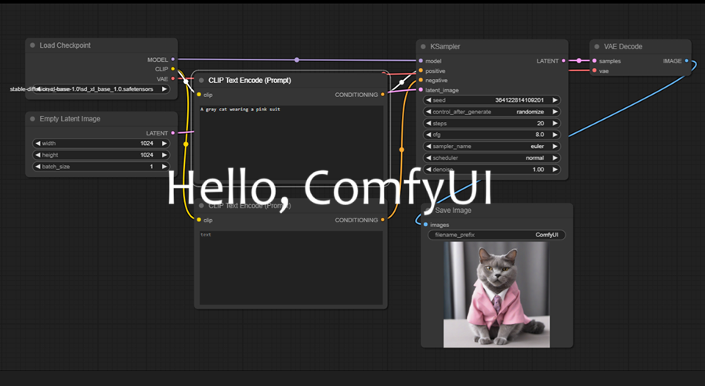Increase cfg with the right arrow
This screenshot has height=386, width=705.
coord(555,135)
